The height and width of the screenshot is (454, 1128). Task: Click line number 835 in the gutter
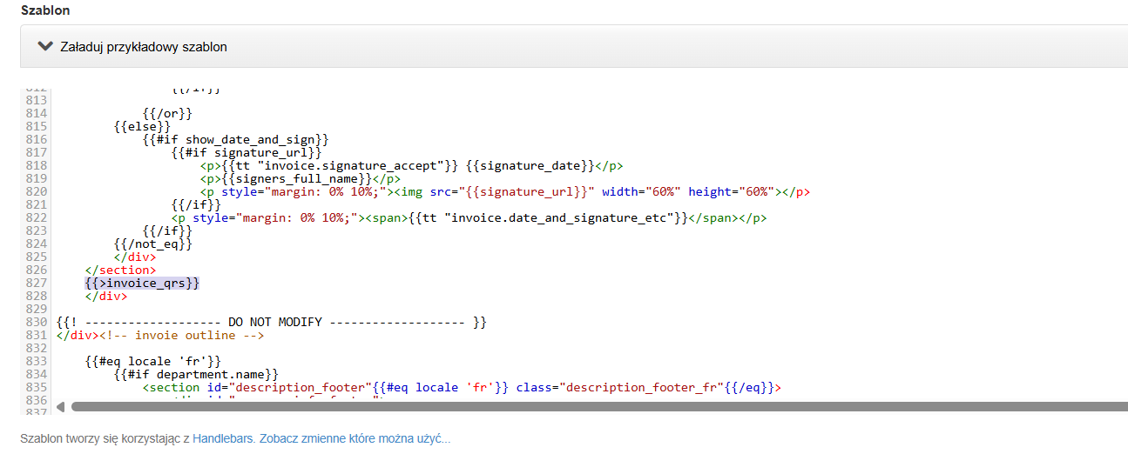(37, 387)
